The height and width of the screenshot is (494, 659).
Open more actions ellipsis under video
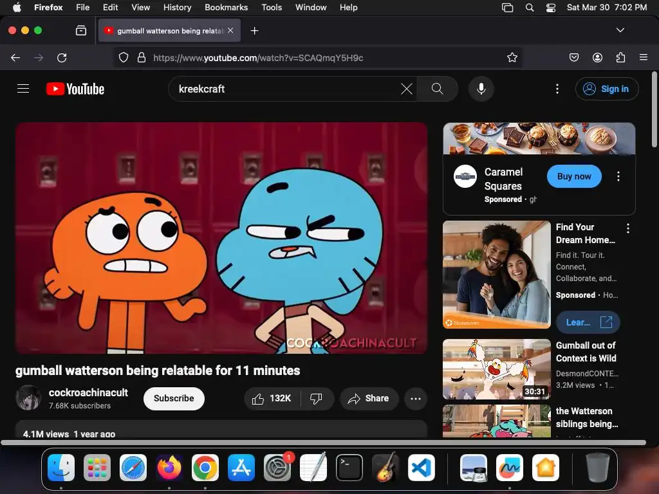pyautogui.click(x=416, y=399)
